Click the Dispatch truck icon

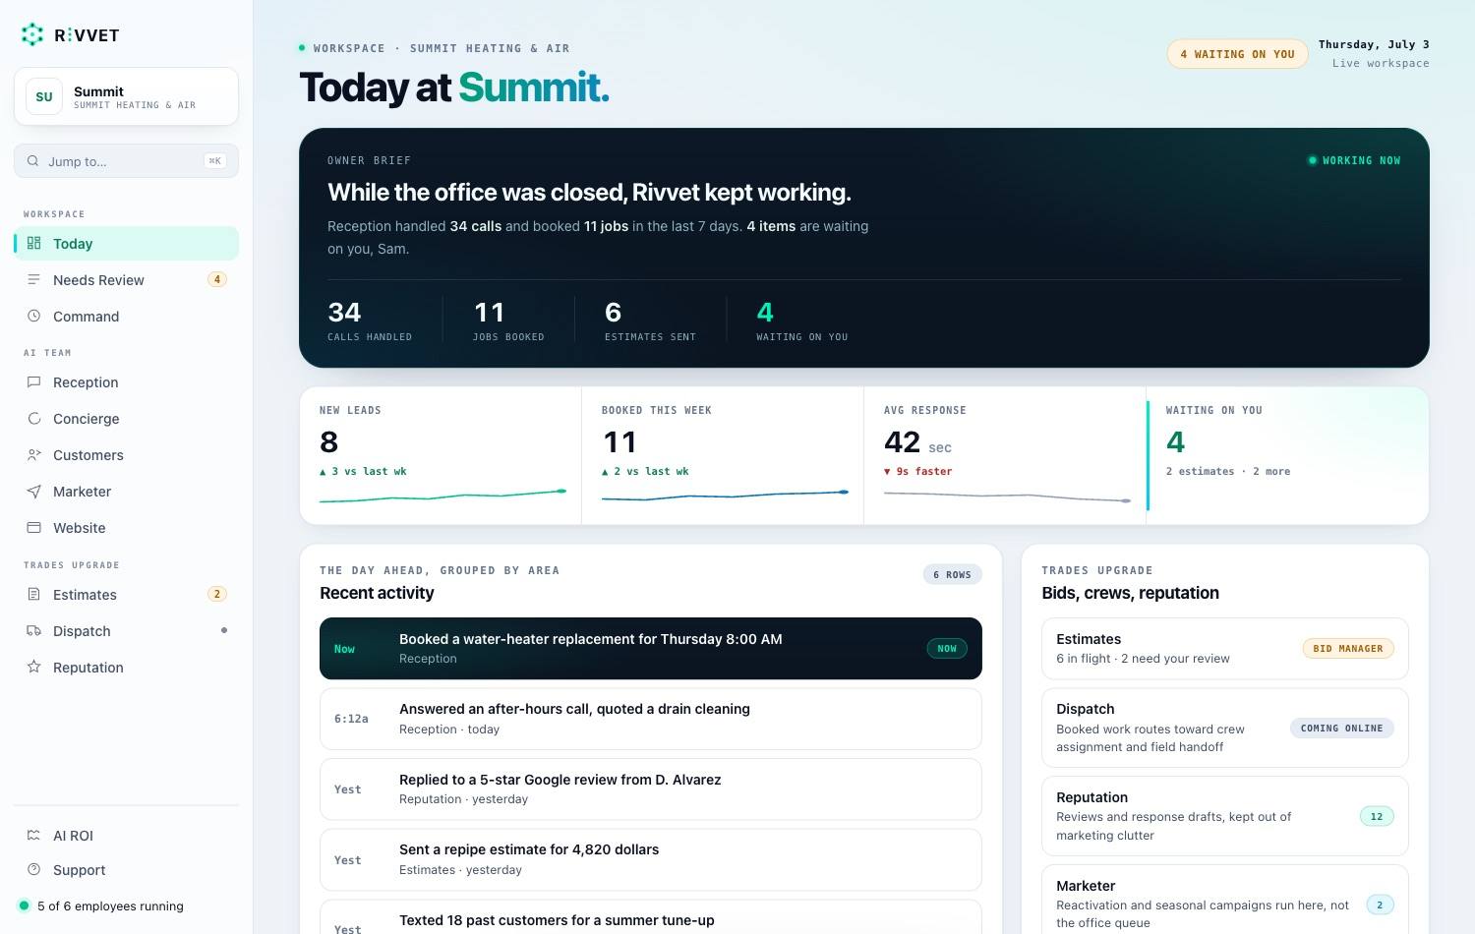tap(33, 630)
